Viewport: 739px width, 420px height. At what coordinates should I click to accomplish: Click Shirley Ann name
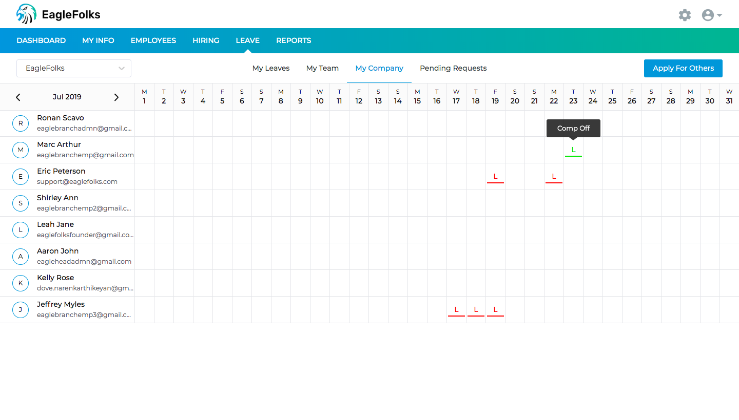pyautogui.click(x=57, y=198)
